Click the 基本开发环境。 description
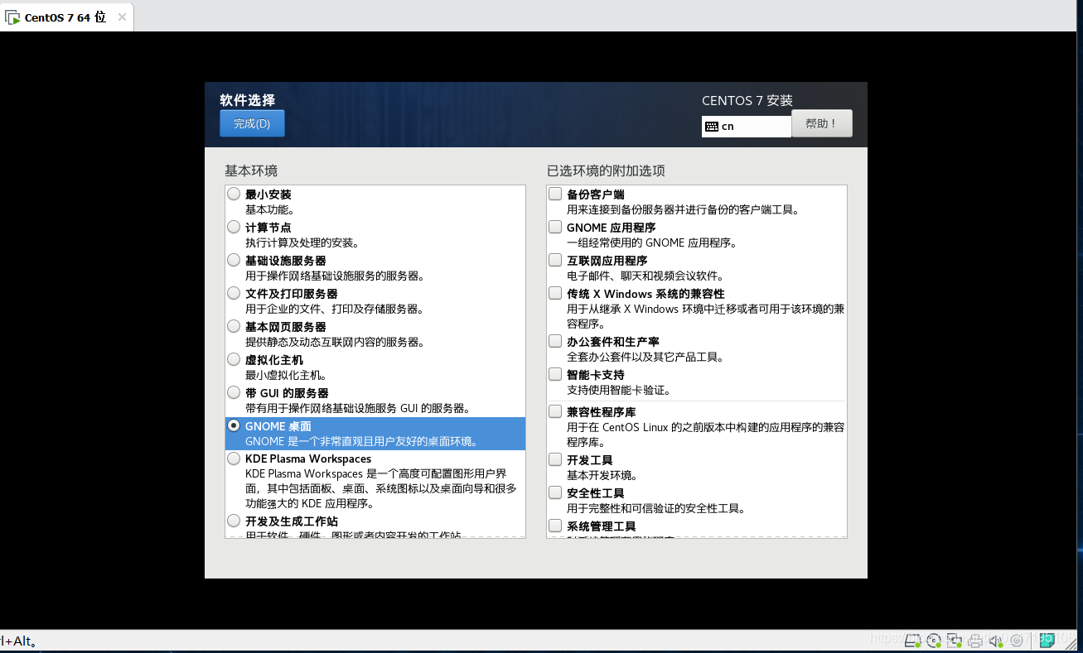 [x=602, y=476]
